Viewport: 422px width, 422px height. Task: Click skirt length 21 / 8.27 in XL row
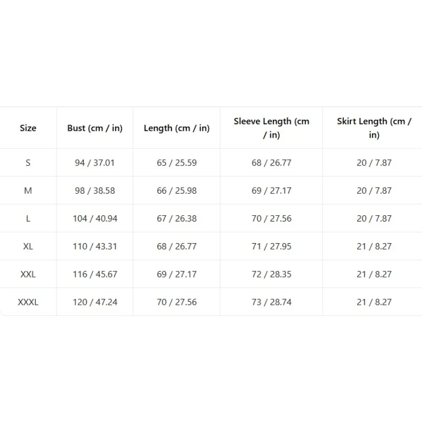pos(374,246)
